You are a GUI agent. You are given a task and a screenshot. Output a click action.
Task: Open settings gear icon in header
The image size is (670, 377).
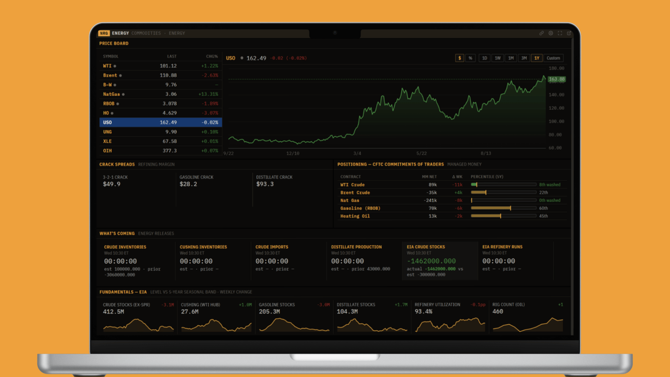click(551, 33)
